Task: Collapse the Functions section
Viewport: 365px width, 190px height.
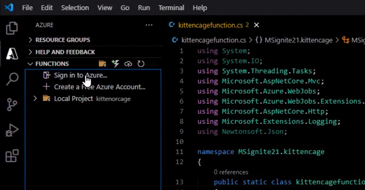Action: 30,64
